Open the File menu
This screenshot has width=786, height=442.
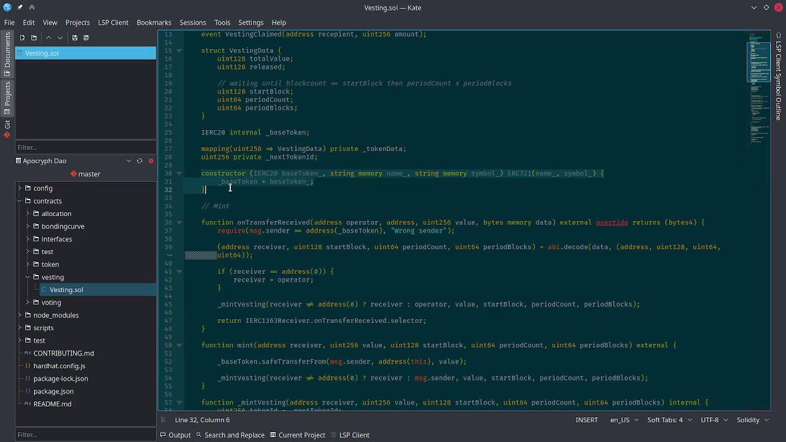[x=9, y=22]
